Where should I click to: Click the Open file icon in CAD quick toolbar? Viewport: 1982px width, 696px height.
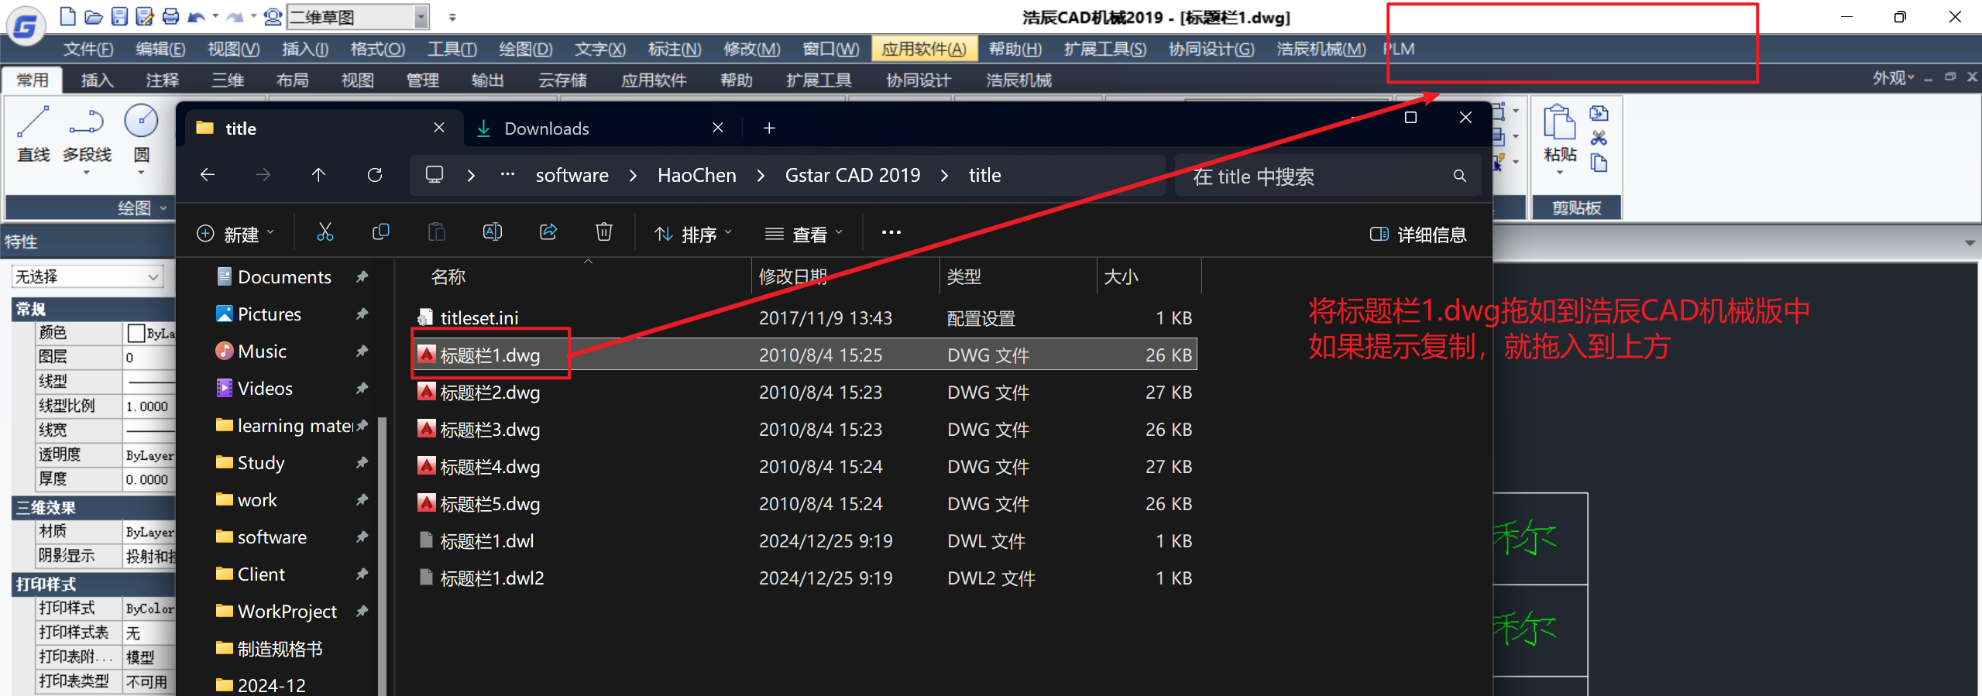[94, 16]
